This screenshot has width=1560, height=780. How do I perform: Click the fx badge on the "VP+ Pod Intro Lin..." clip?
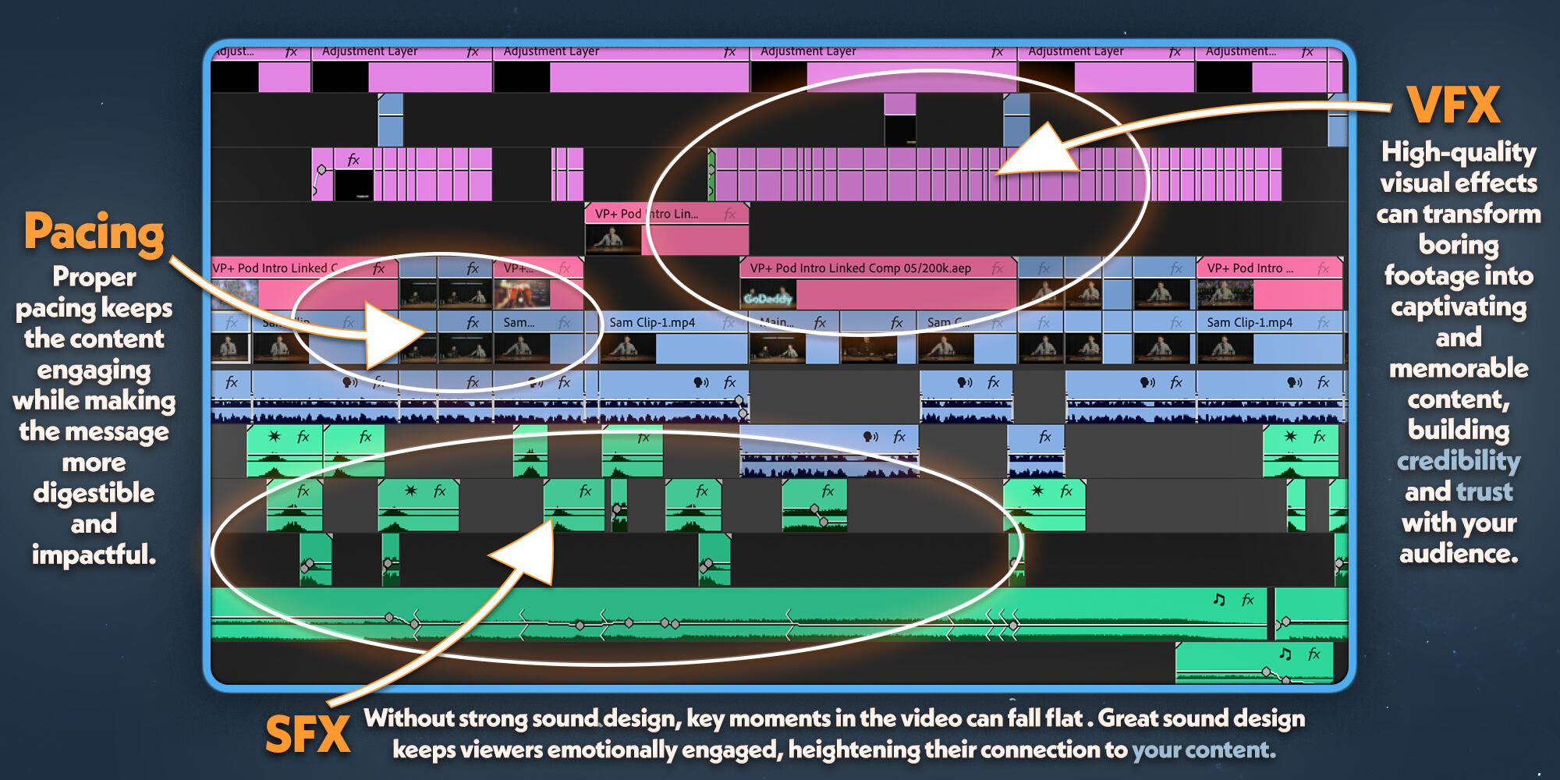click(730, 214)
